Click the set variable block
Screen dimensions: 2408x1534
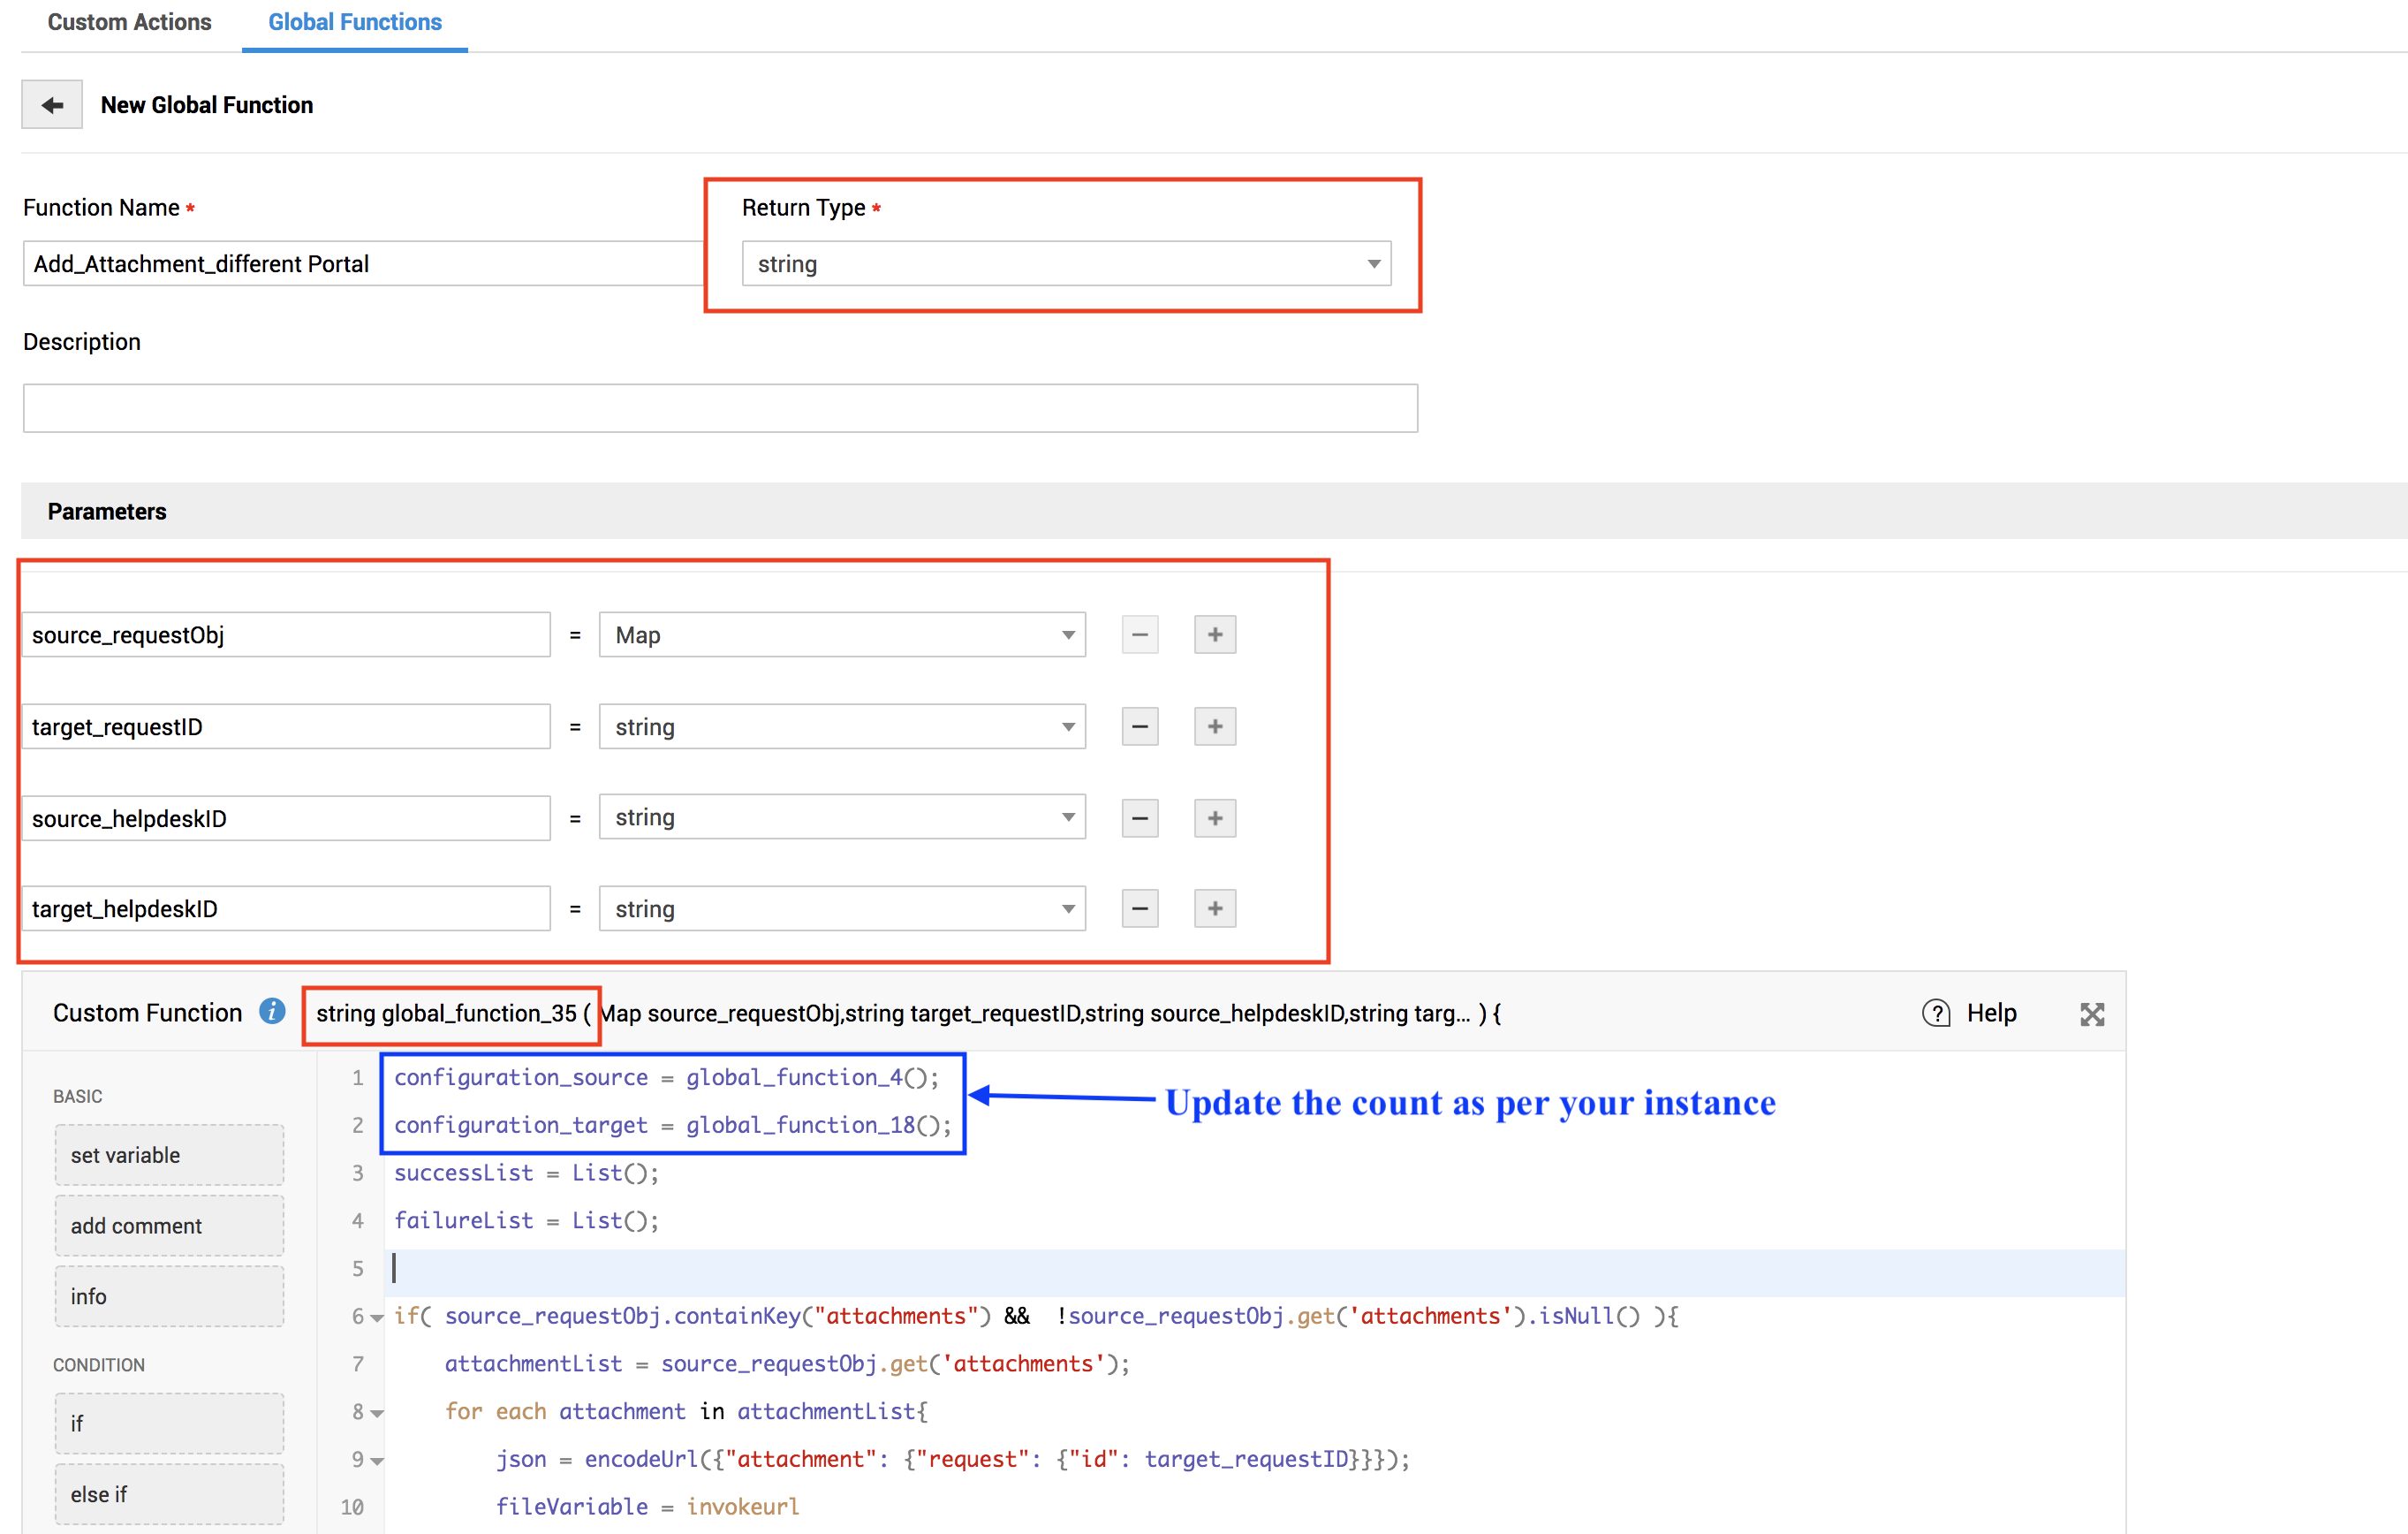coord(169,1155)
